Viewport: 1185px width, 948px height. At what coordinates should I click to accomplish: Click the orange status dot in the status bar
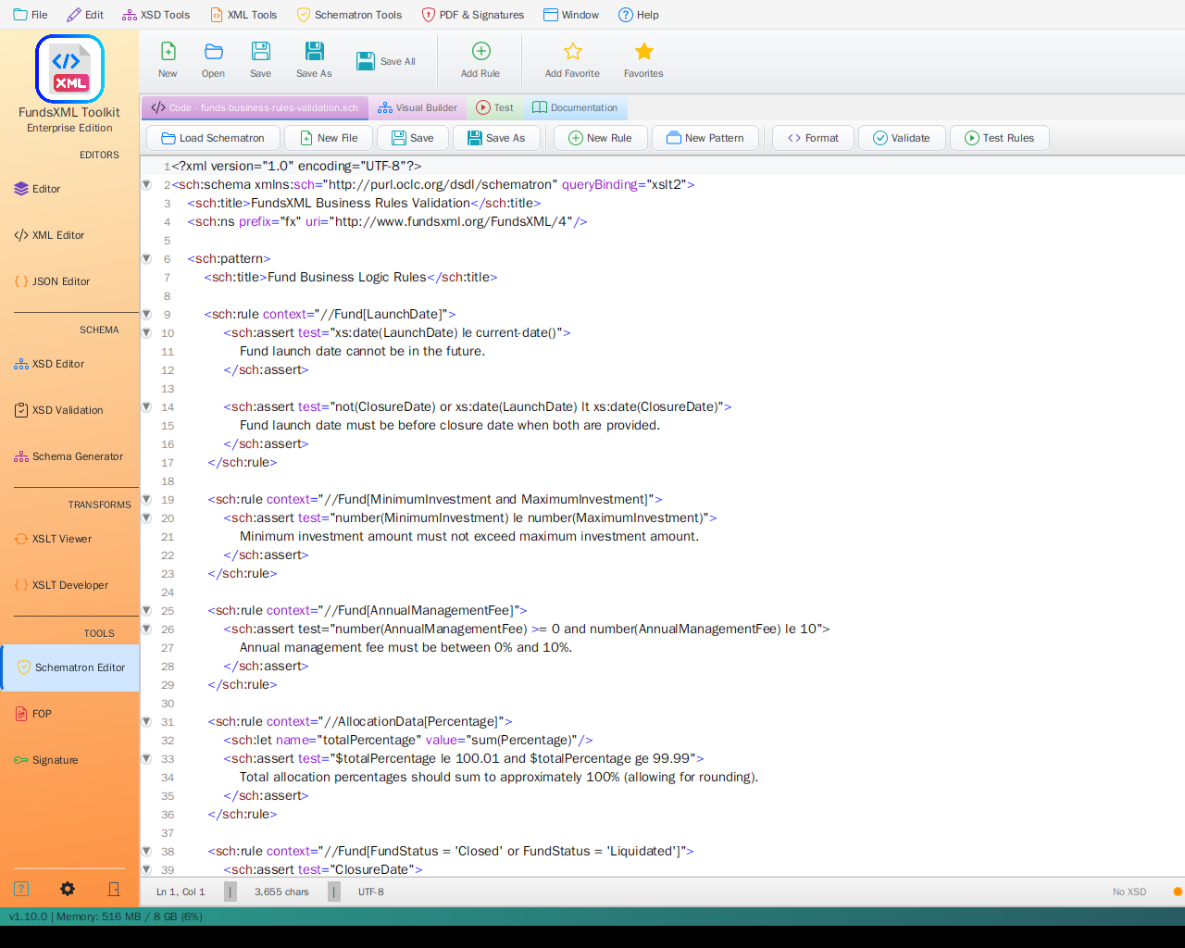pos(1178,892)
